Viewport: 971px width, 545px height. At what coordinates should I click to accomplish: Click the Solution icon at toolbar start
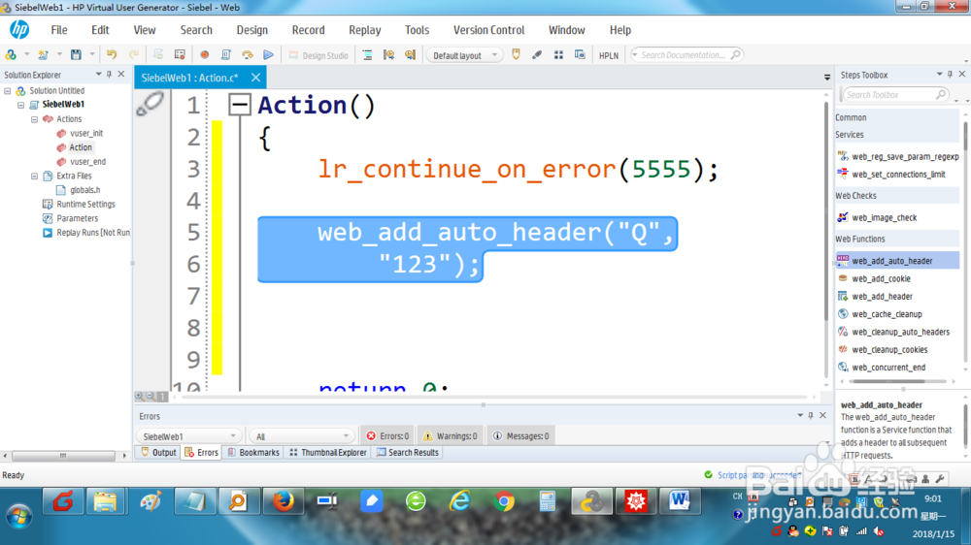click(x=11, y=54)
